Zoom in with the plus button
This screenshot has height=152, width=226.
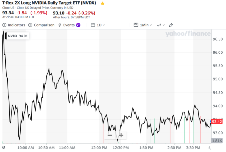tap(121, 135)
